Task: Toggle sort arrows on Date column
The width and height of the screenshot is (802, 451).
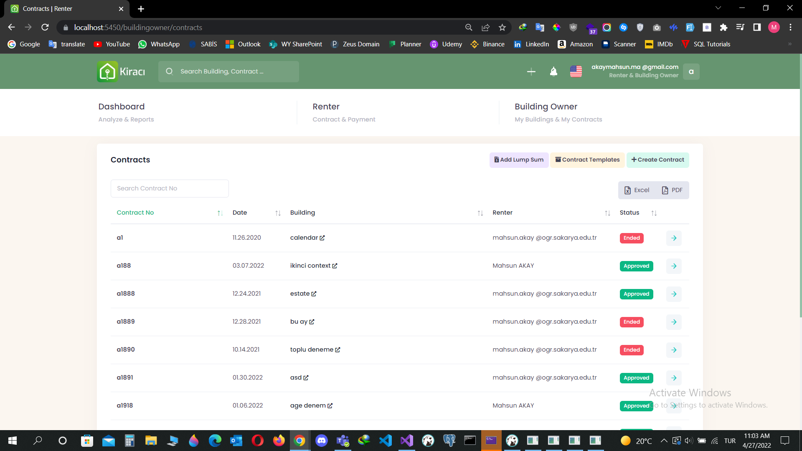Action: pyautogui.click(x=278, y=213)
